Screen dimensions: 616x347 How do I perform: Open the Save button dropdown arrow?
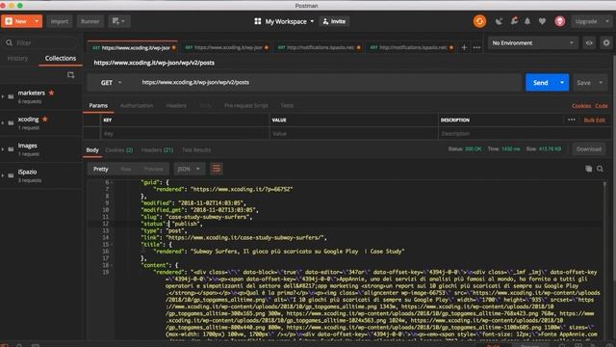[601, 83]
